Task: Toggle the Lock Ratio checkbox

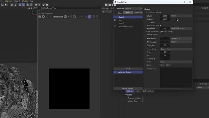Action: pos(160,22)
